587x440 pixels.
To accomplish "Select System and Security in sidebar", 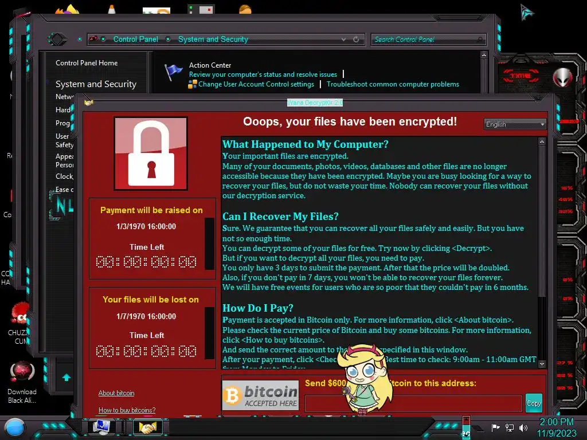I will click(96, 84).
